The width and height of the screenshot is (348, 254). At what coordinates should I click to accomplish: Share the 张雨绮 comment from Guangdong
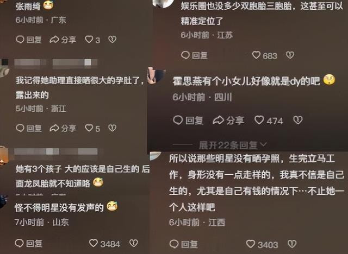click(x=63, y=40)
